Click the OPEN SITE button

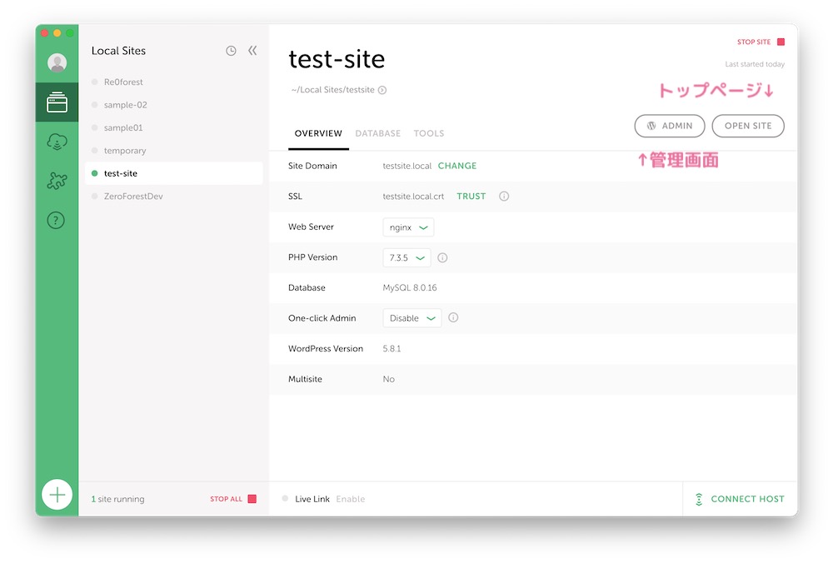[x=748, y=126]
